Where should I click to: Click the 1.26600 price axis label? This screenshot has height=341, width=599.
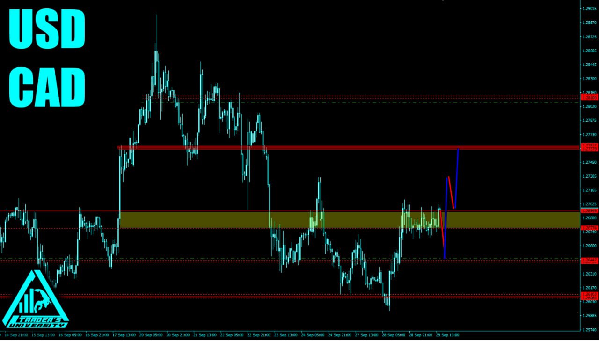tap(590, 246)
